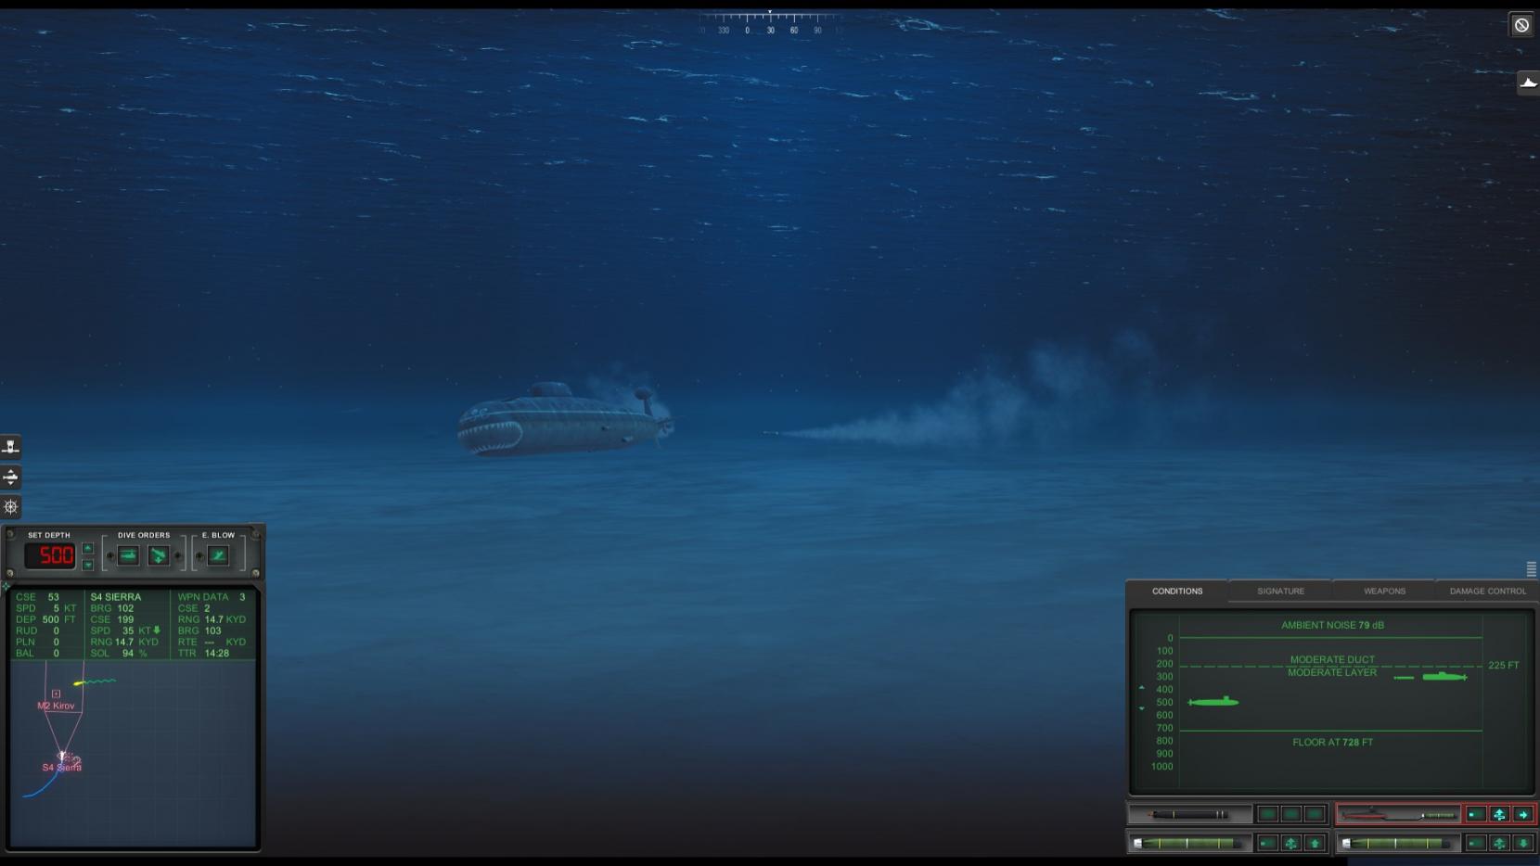
Task: Click the surface ship silhouette icon at right
Action: click(1528, 83)
